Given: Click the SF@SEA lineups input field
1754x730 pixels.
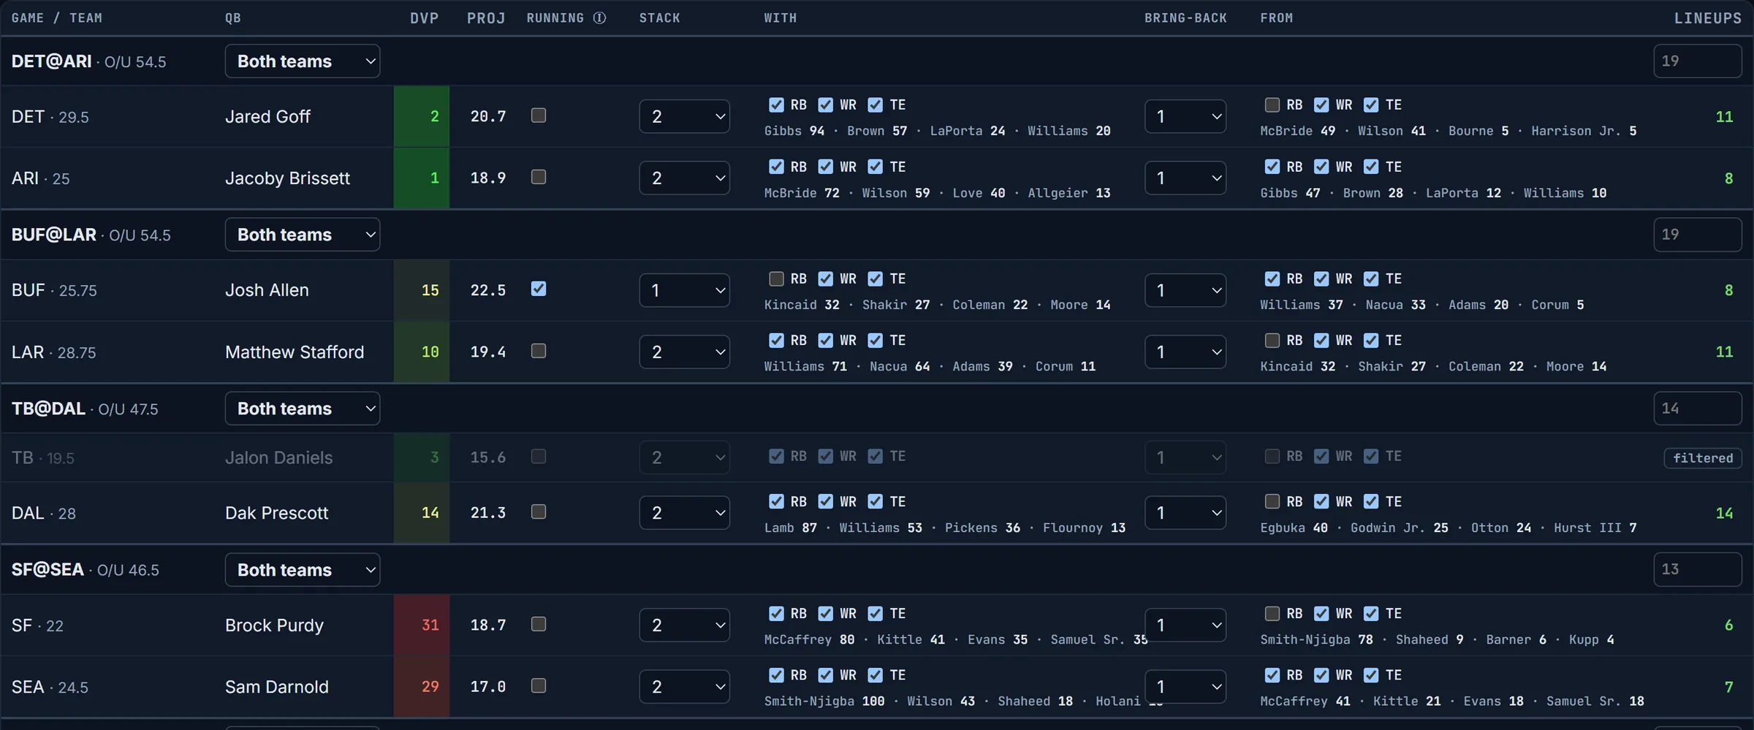Looking at the screenshot, I should click(1698, 569).
